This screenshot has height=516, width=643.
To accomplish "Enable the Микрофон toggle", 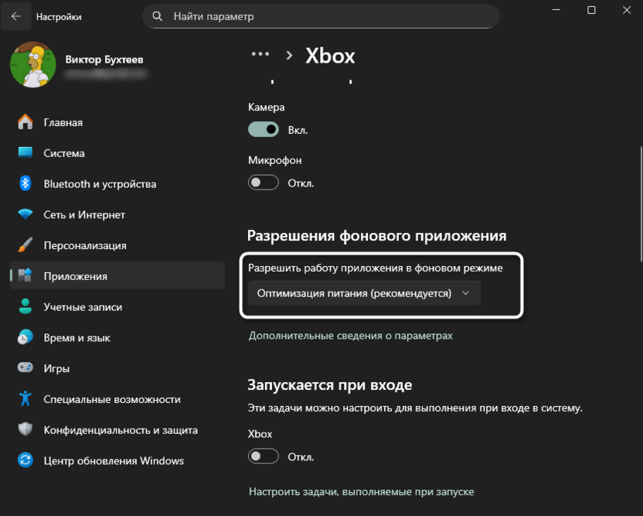I will click(x=264, y=183).
